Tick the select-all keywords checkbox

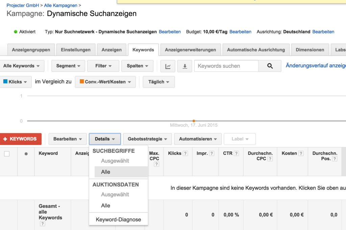coord(7,154)
